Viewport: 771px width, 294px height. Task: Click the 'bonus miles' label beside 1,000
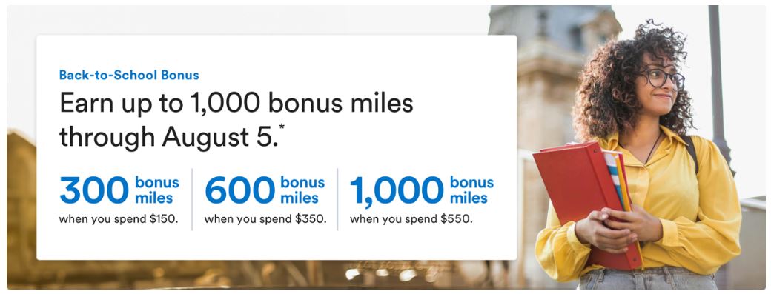(471, 190)
